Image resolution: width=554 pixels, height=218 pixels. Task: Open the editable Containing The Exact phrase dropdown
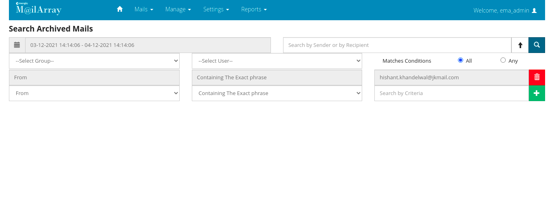(x=277, y=93)
